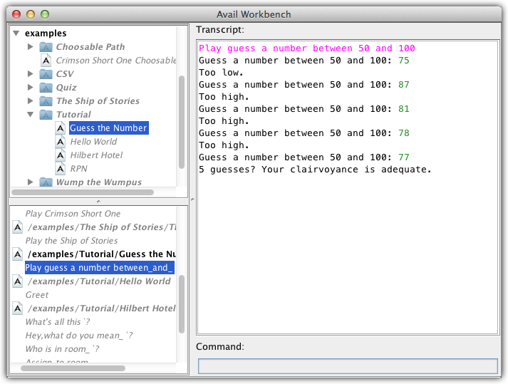
Task: Select Who is in room_`? entry
Action: [x=62, y=349]
